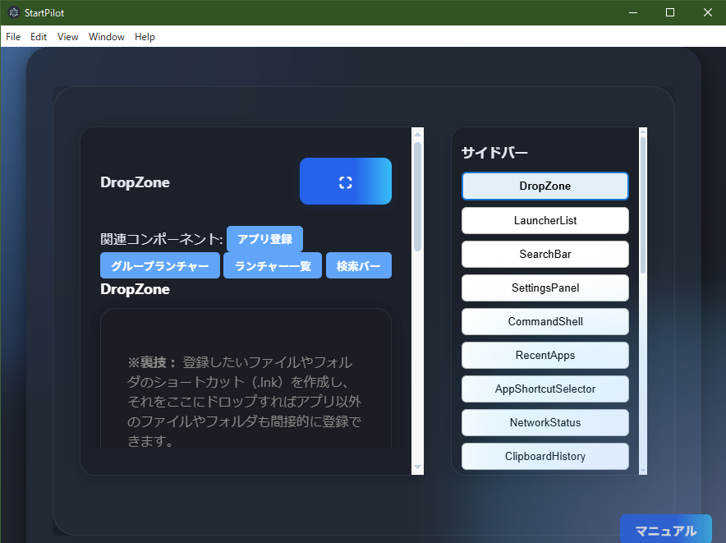
Task: Click the sidebar scrollbar thumb
Action: [x=641, y=189]
